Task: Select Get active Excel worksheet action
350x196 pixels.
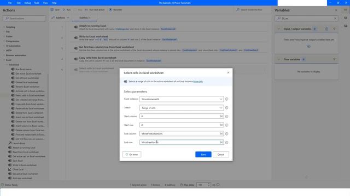Action: [28, 73]
